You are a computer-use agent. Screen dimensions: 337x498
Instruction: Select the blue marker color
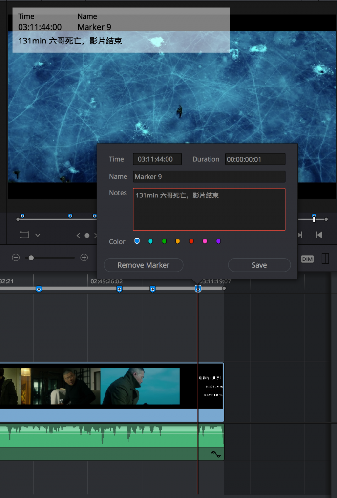[x=137, y=241]
